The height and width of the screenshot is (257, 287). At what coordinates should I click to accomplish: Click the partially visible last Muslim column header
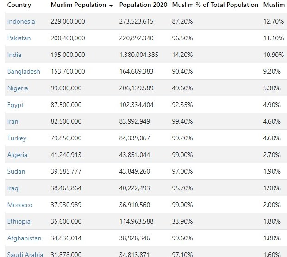pyautogui.click(x=275, y=5)
